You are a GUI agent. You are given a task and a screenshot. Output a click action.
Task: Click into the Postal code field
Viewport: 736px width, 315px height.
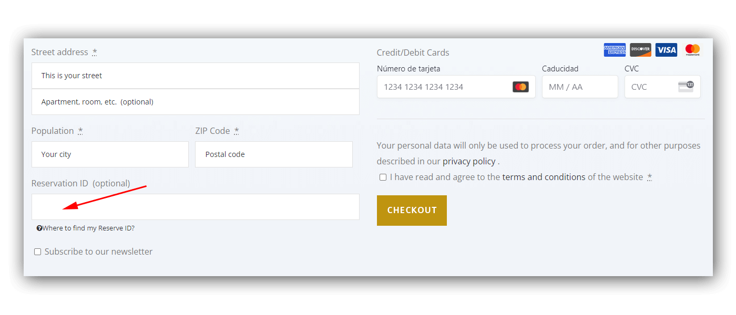click(274, 154)
